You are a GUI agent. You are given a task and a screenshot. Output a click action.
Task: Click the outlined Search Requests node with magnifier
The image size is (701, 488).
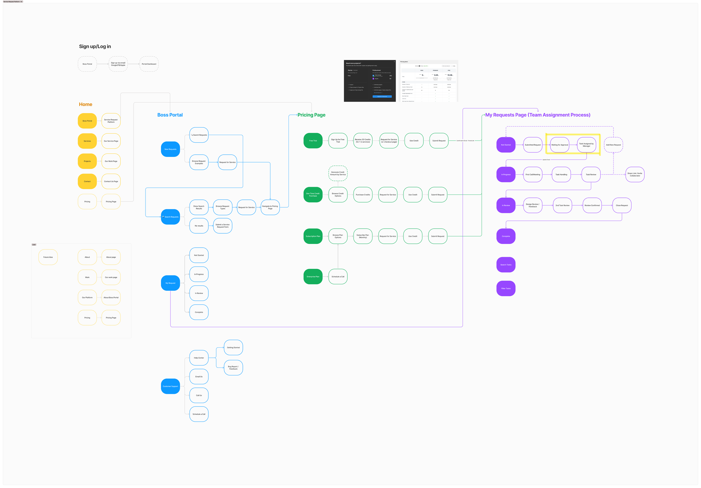coord(199,135)
